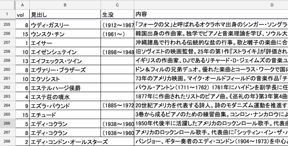Select content cell starting '「フォークの父」'
The height and width of the screenshot is (146, 288).
tap(211, 24)
